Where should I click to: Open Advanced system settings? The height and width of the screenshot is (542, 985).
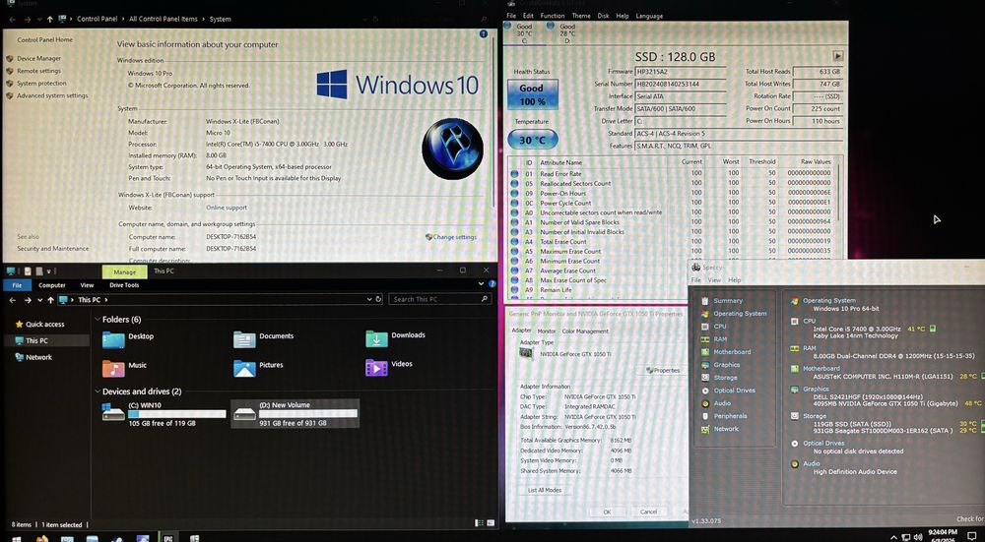click(x=52, y=95)
